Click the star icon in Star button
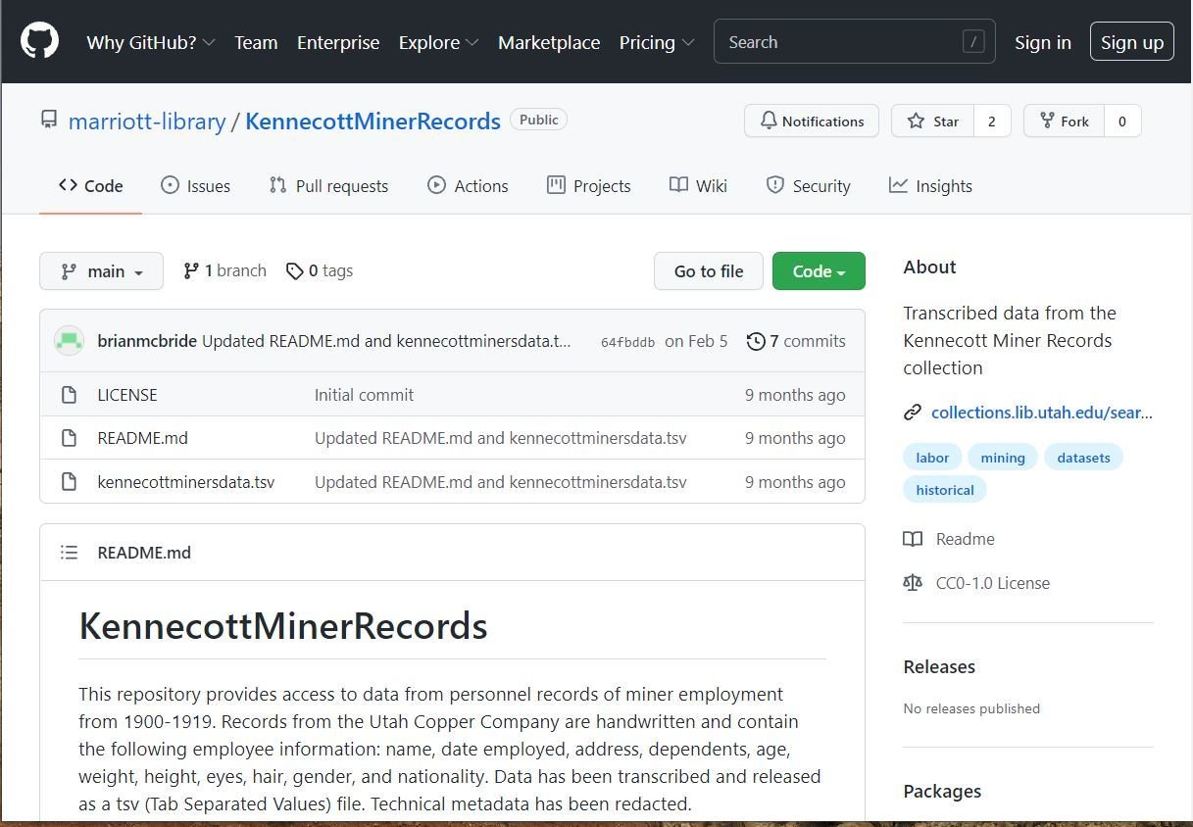This screenshot has width=1193, height=827. click(916, 121)
